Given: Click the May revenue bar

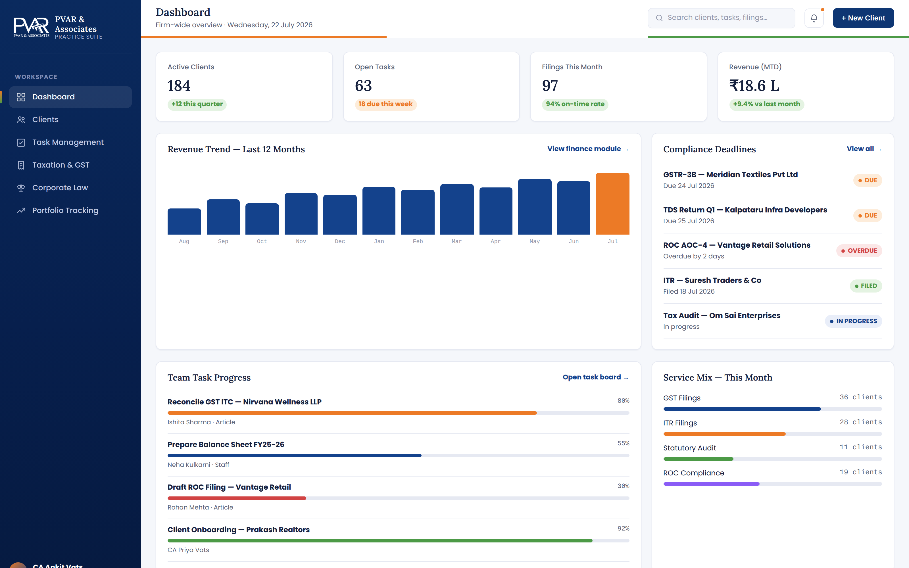Looking at the screenshot, I should (535, 207).
